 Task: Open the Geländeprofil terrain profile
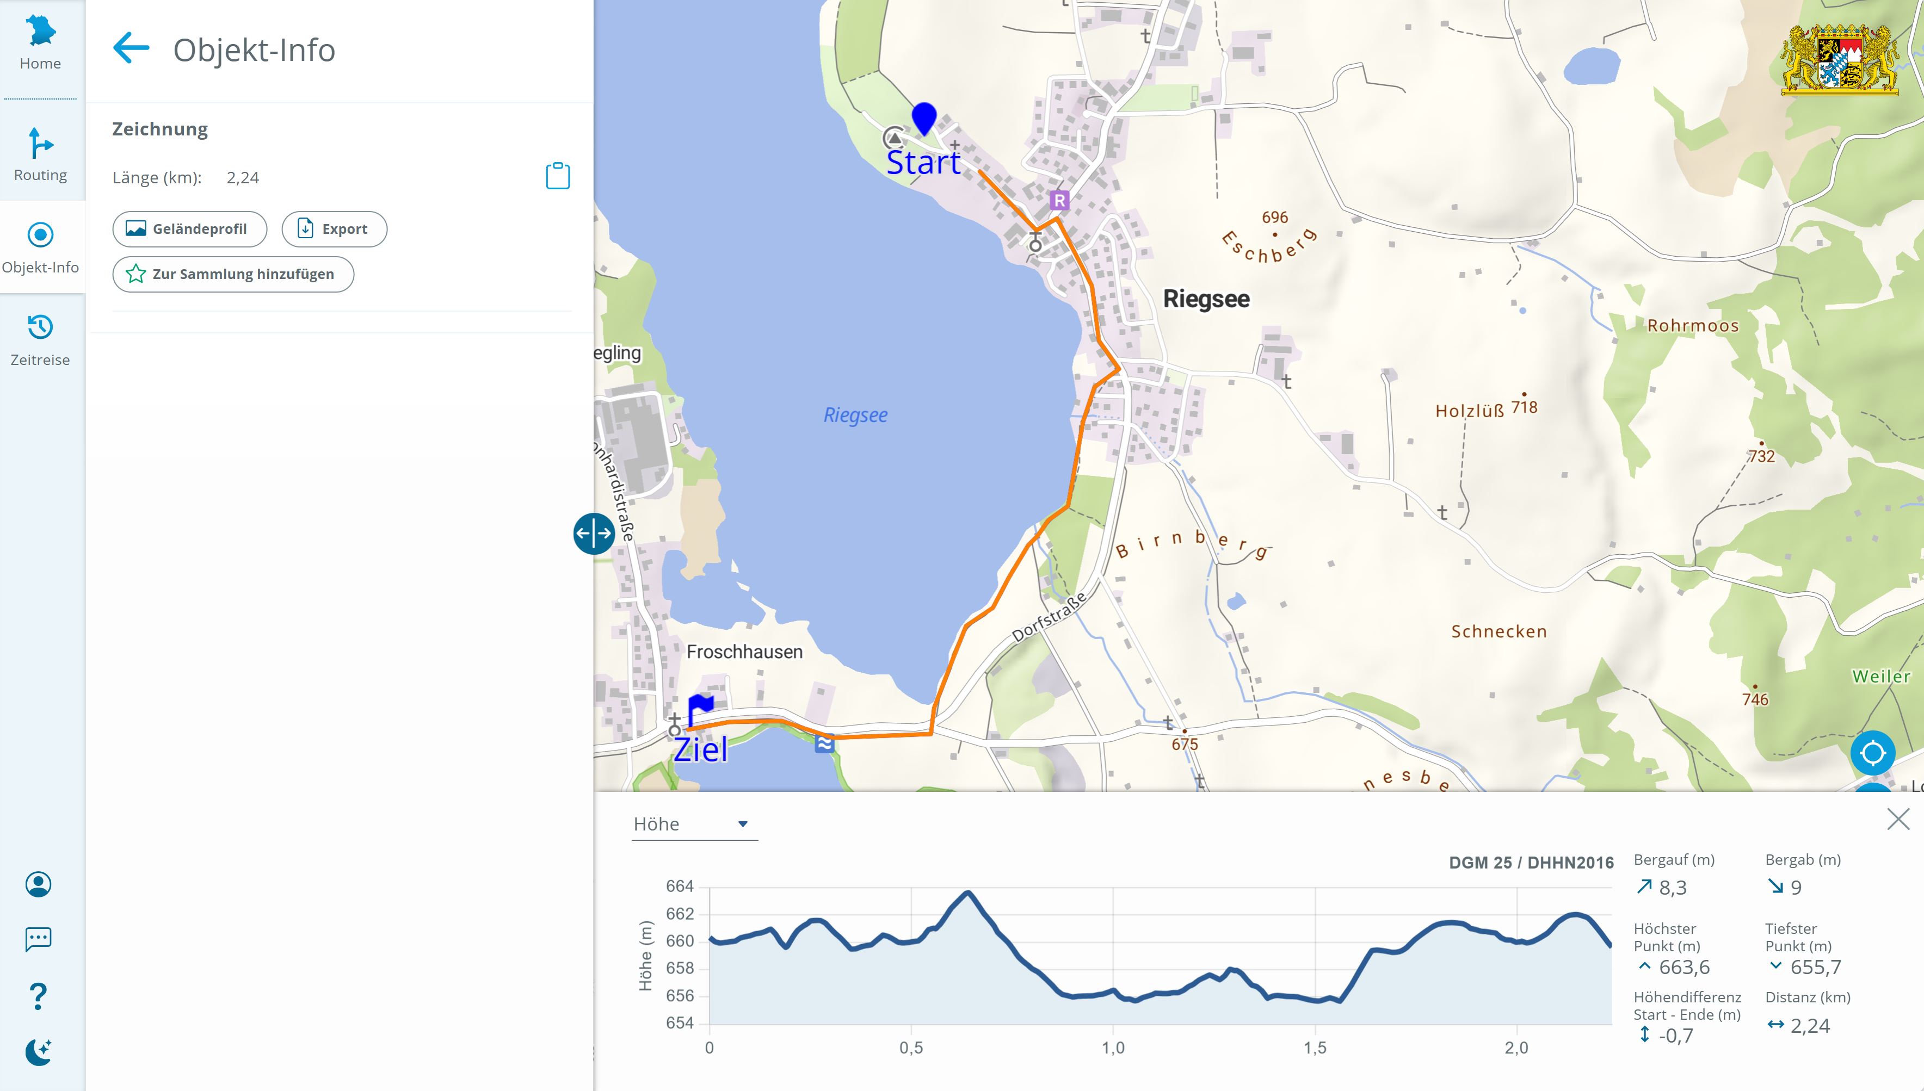pos(190,230)
